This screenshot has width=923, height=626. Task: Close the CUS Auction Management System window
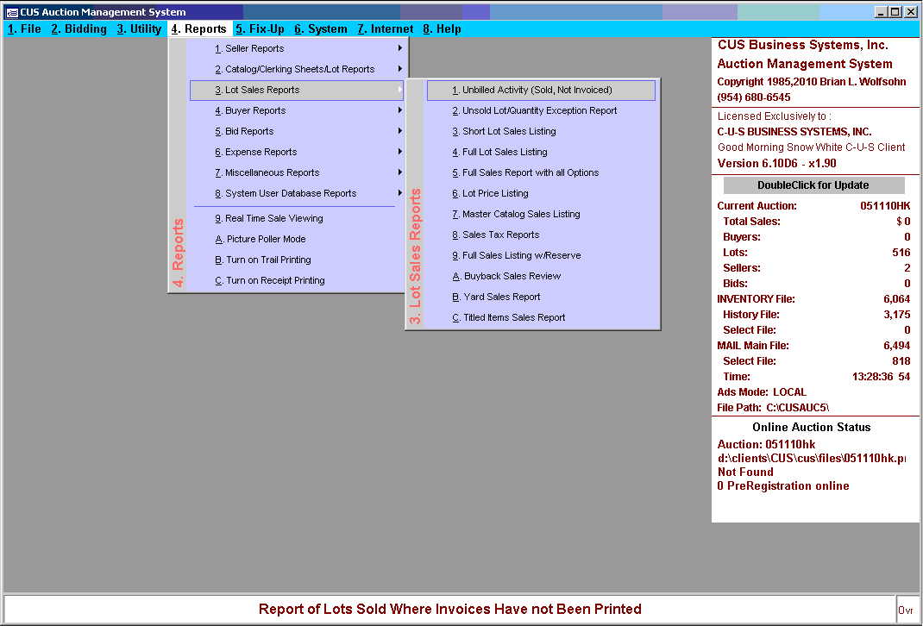[910, 12]
